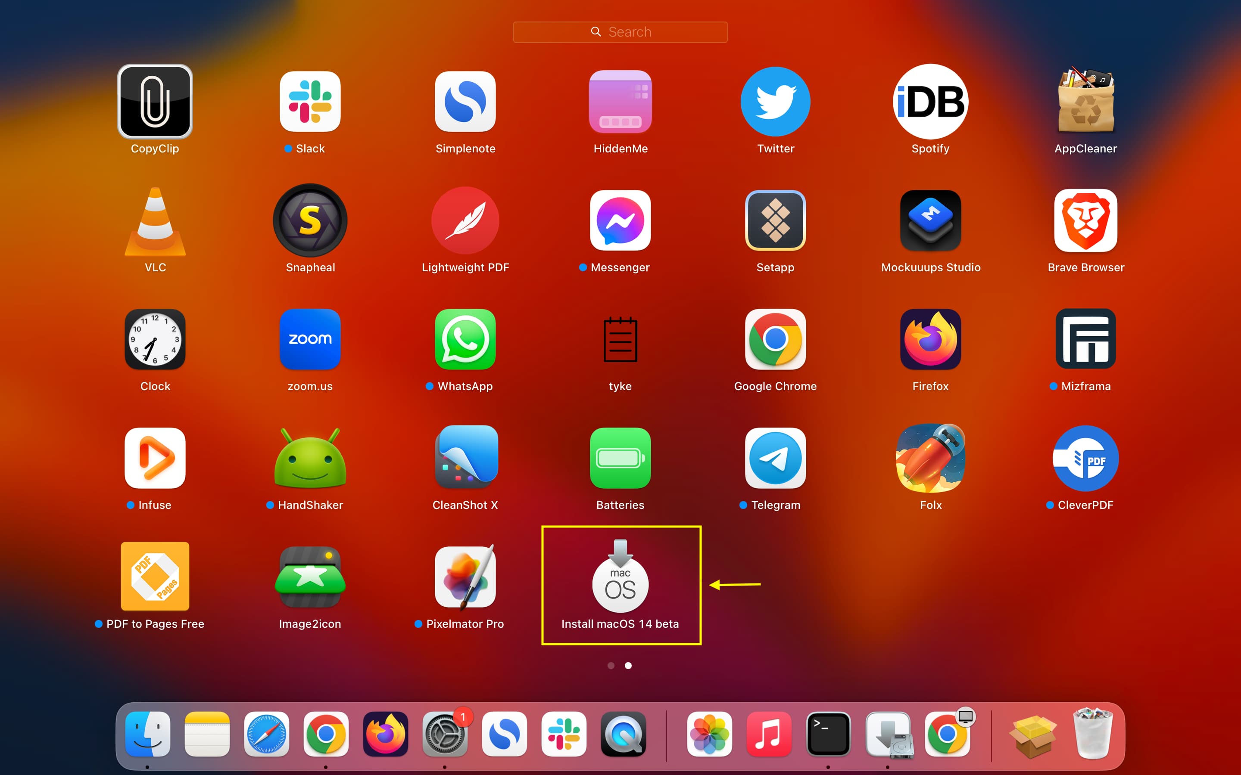The height and width of the screenshot is (775, 1241).
Task: Click the Launchpad Search field
Action: pyautogui.click(x=620, y=32)
